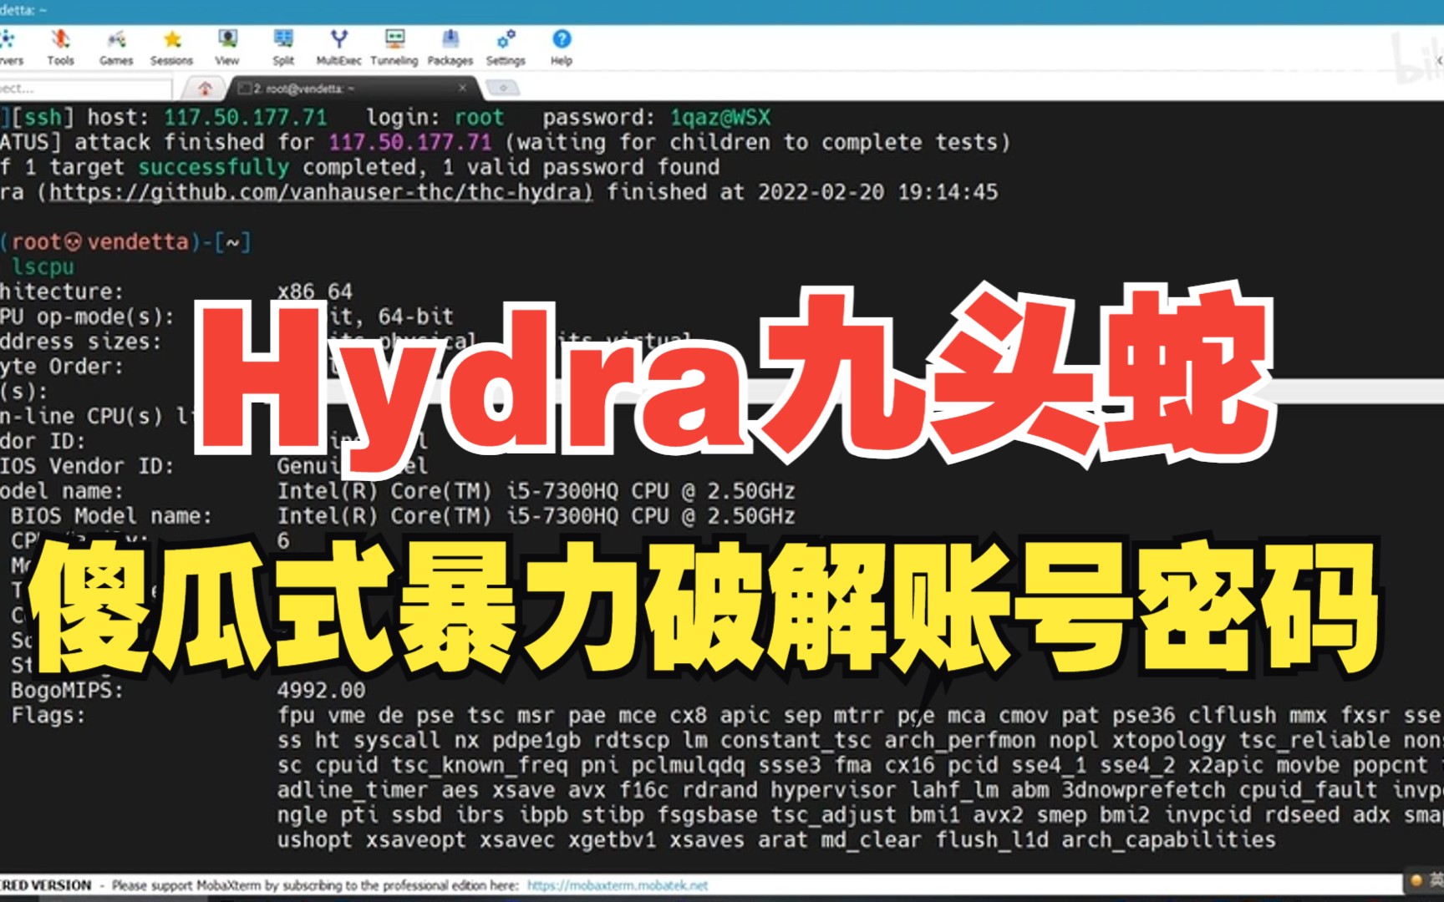The height and width of the screenshot is (902, 1444).
Task: Open the Packages icon
Action: [450, 47]
